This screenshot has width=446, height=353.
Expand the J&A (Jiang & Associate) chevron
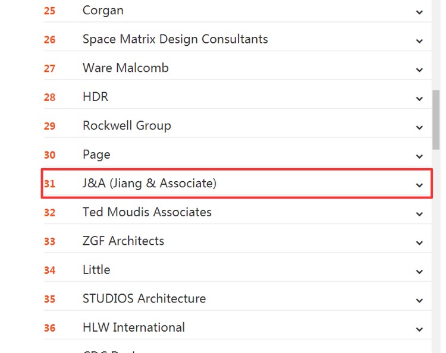coord(419,185)
